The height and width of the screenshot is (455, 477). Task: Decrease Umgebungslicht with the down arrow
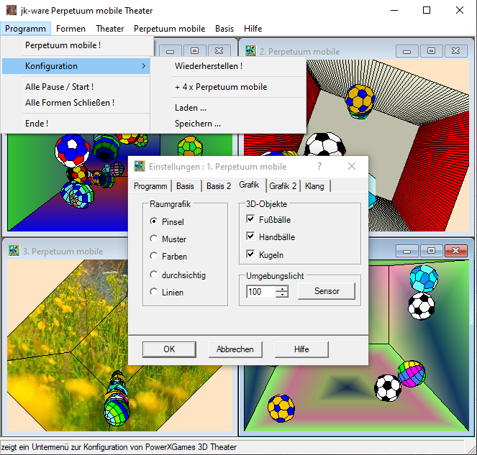282,295
